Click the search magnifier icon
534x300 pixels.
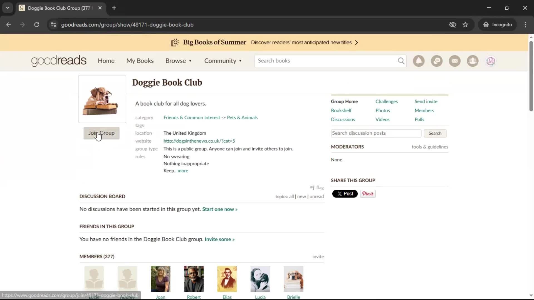(401, 61)
